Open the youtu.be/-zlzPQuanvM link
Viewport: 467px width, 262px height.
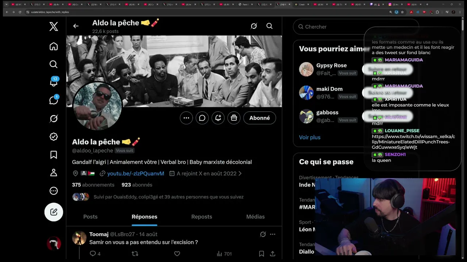[135, 174]
